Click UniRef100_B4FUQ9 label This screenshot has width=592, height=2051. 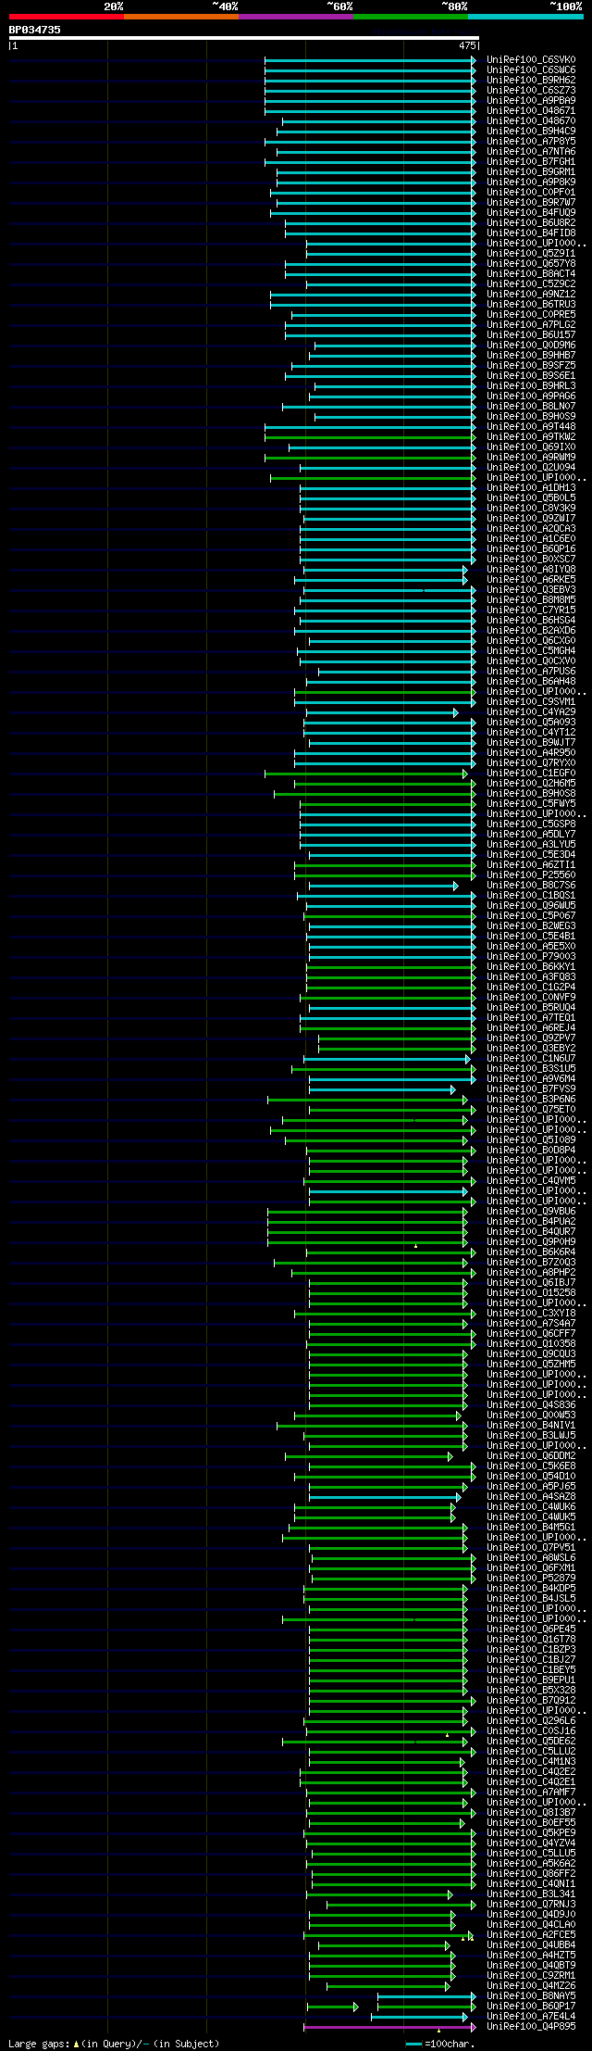[531, 213]
